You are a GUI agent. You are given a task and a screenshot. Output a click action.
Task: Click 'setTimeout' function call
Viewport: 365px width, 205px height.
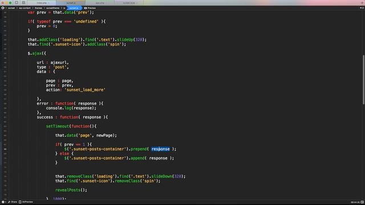(x=58, y=126)
